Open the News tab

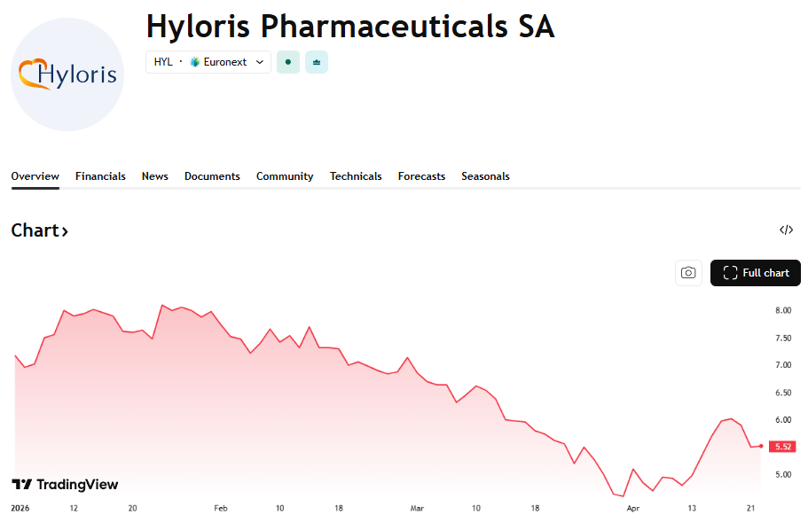154,176
